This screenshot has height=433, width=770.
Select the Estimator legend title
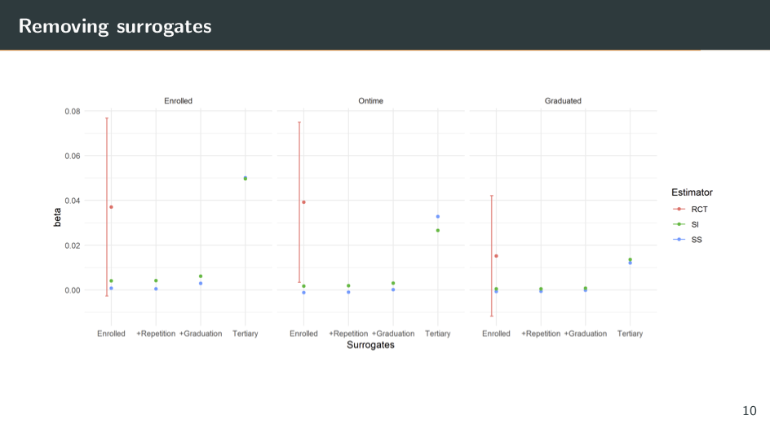(692, 192)
